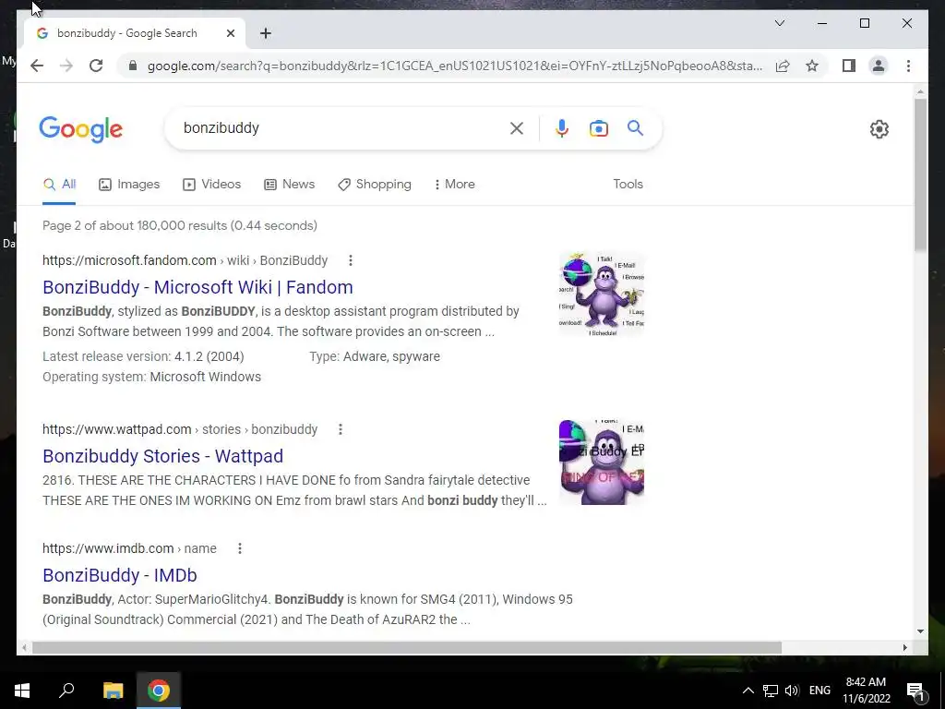The width and height of the screenshot is (945, 709).
Task: Open the Windows Start menu
Action: tap(22, 691)
